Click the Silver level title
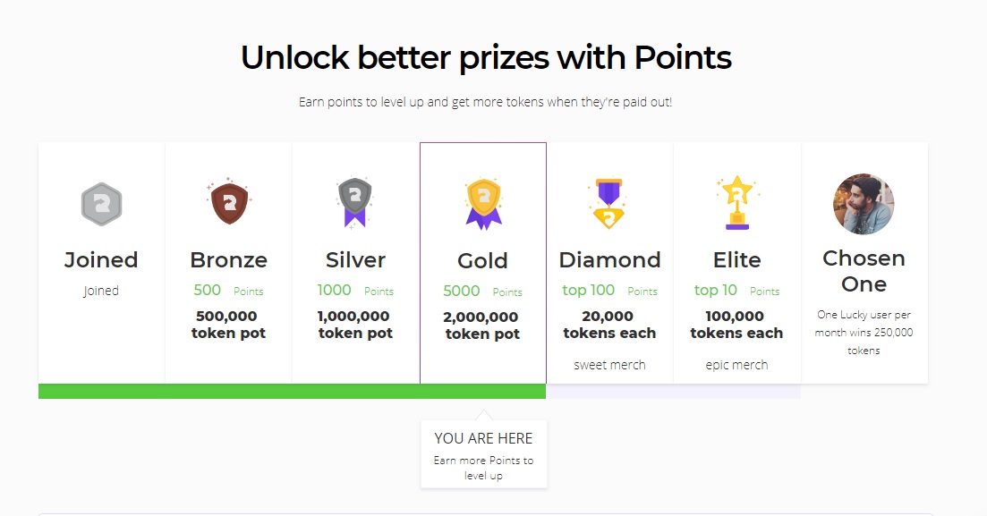Viewport: 987px width, 516px height. 355,260
